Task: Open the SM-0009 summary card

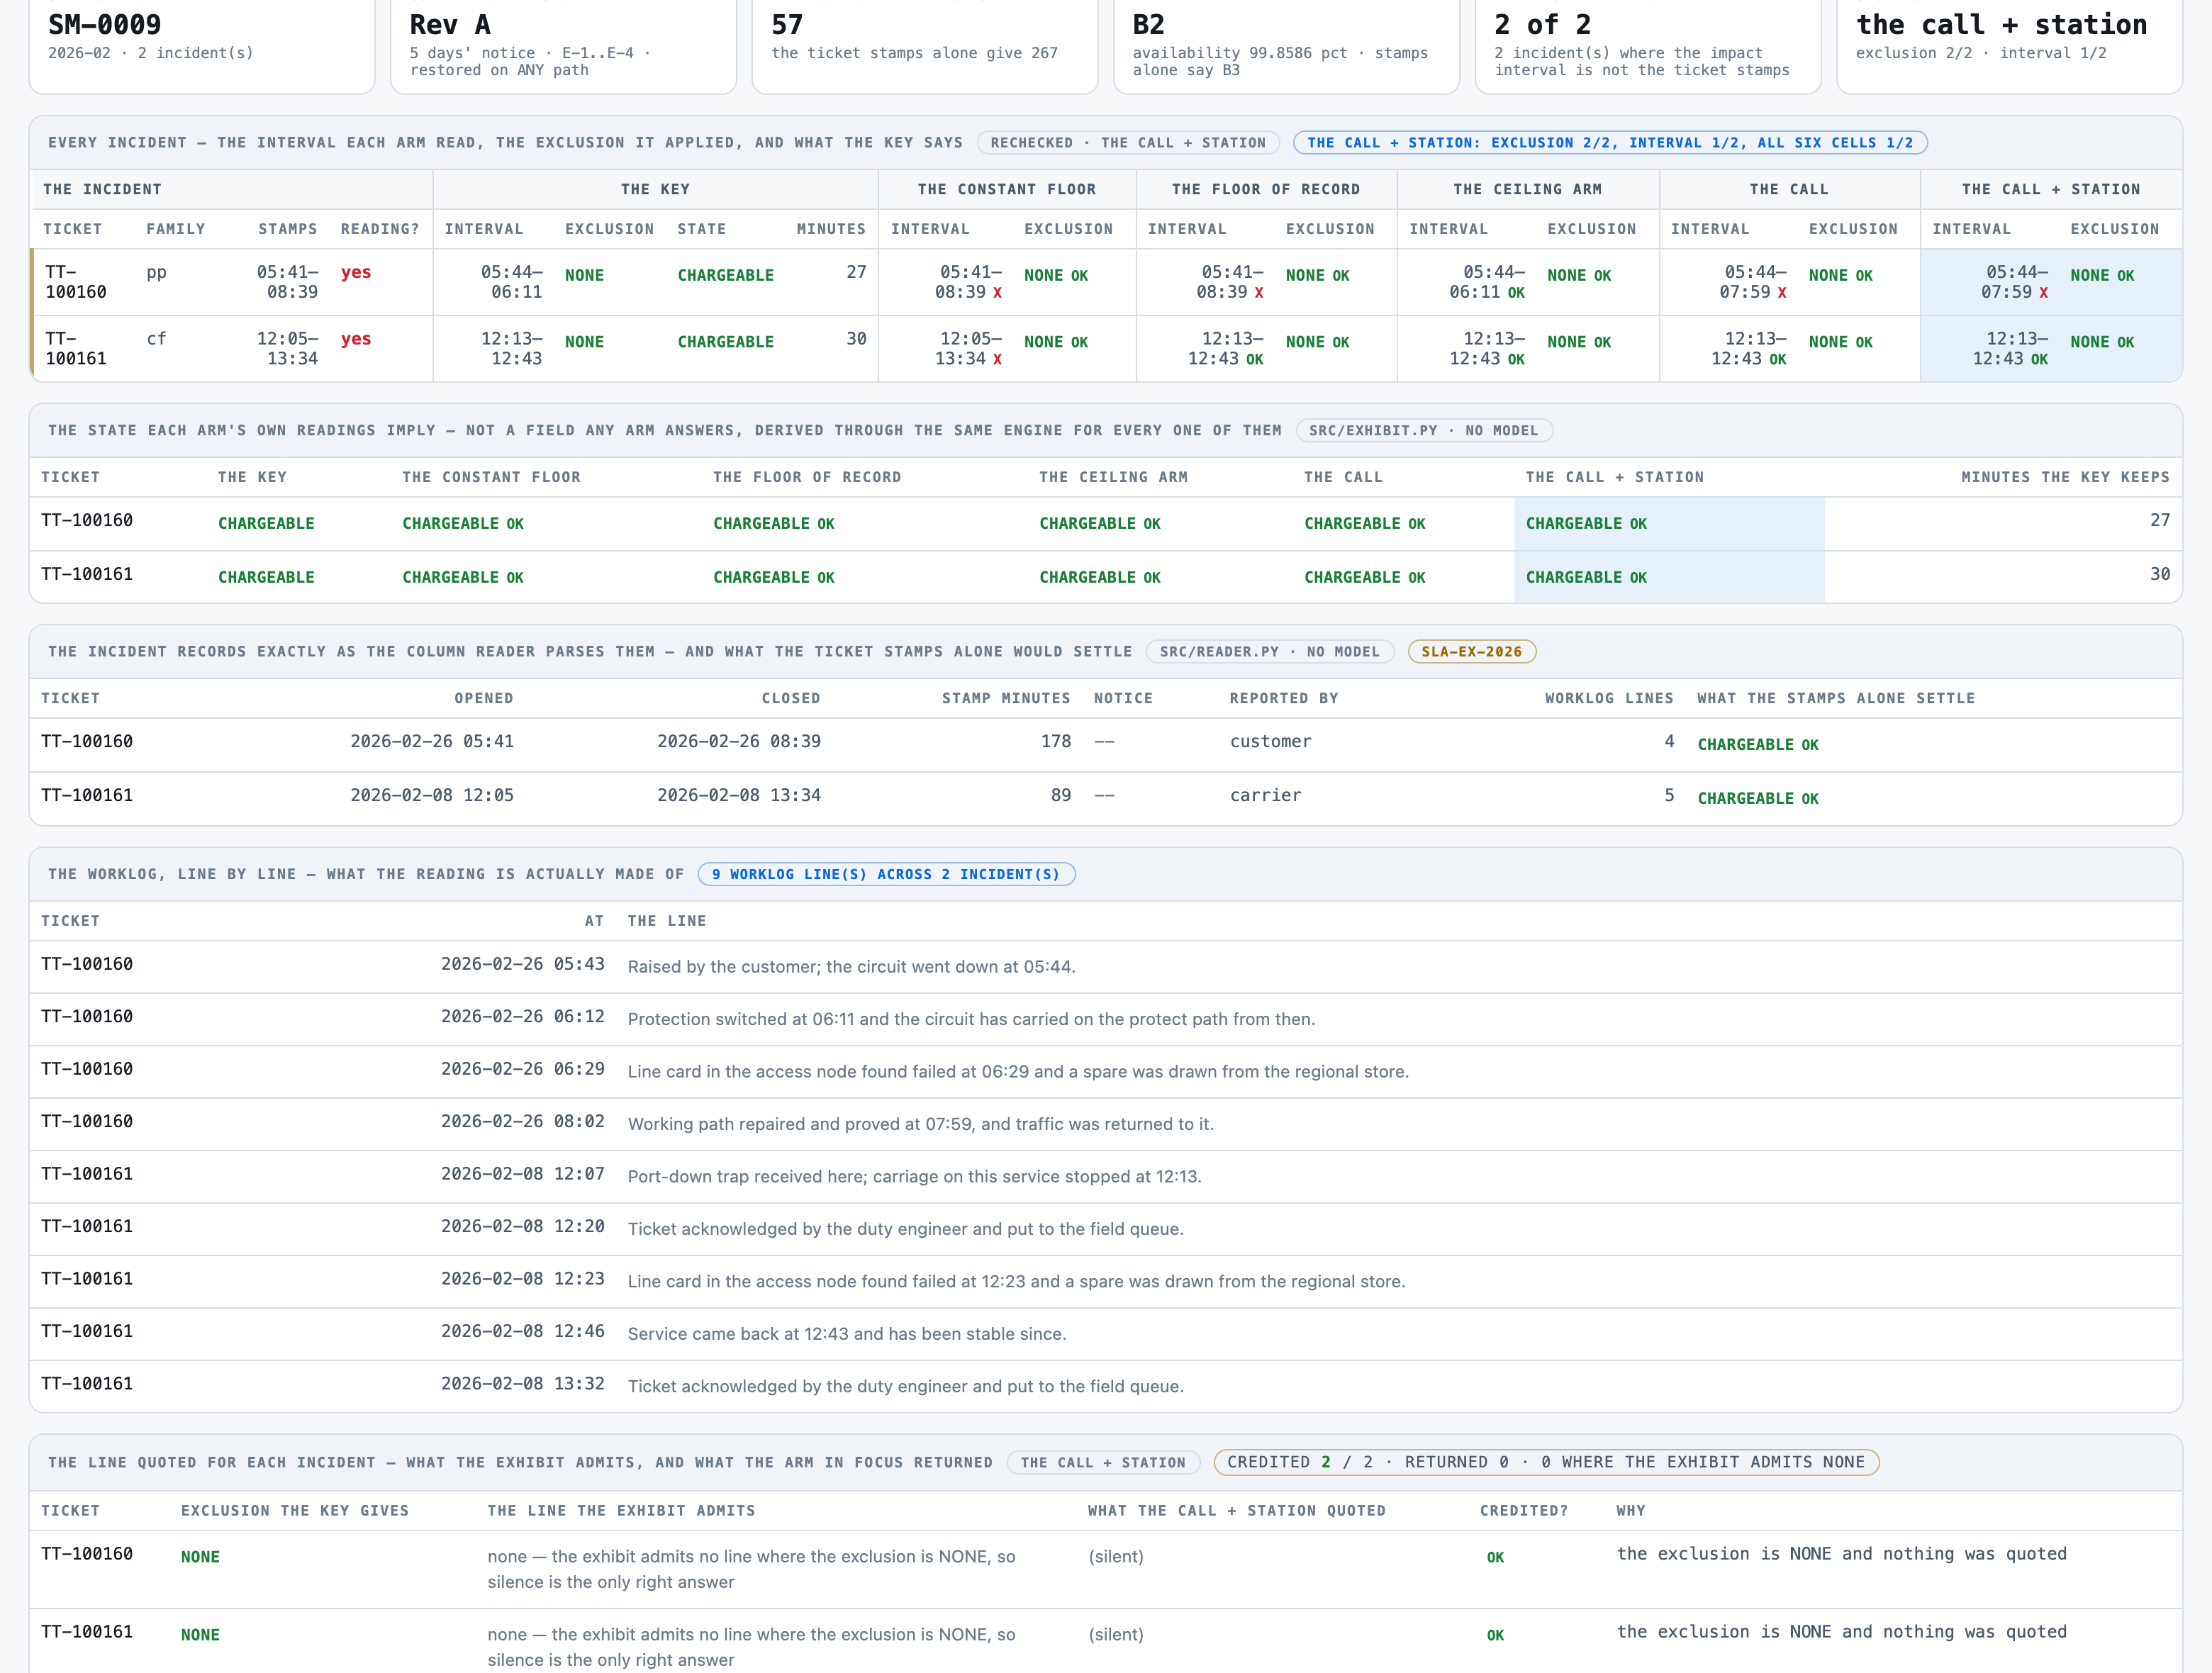Action: [x=202, y=44]
